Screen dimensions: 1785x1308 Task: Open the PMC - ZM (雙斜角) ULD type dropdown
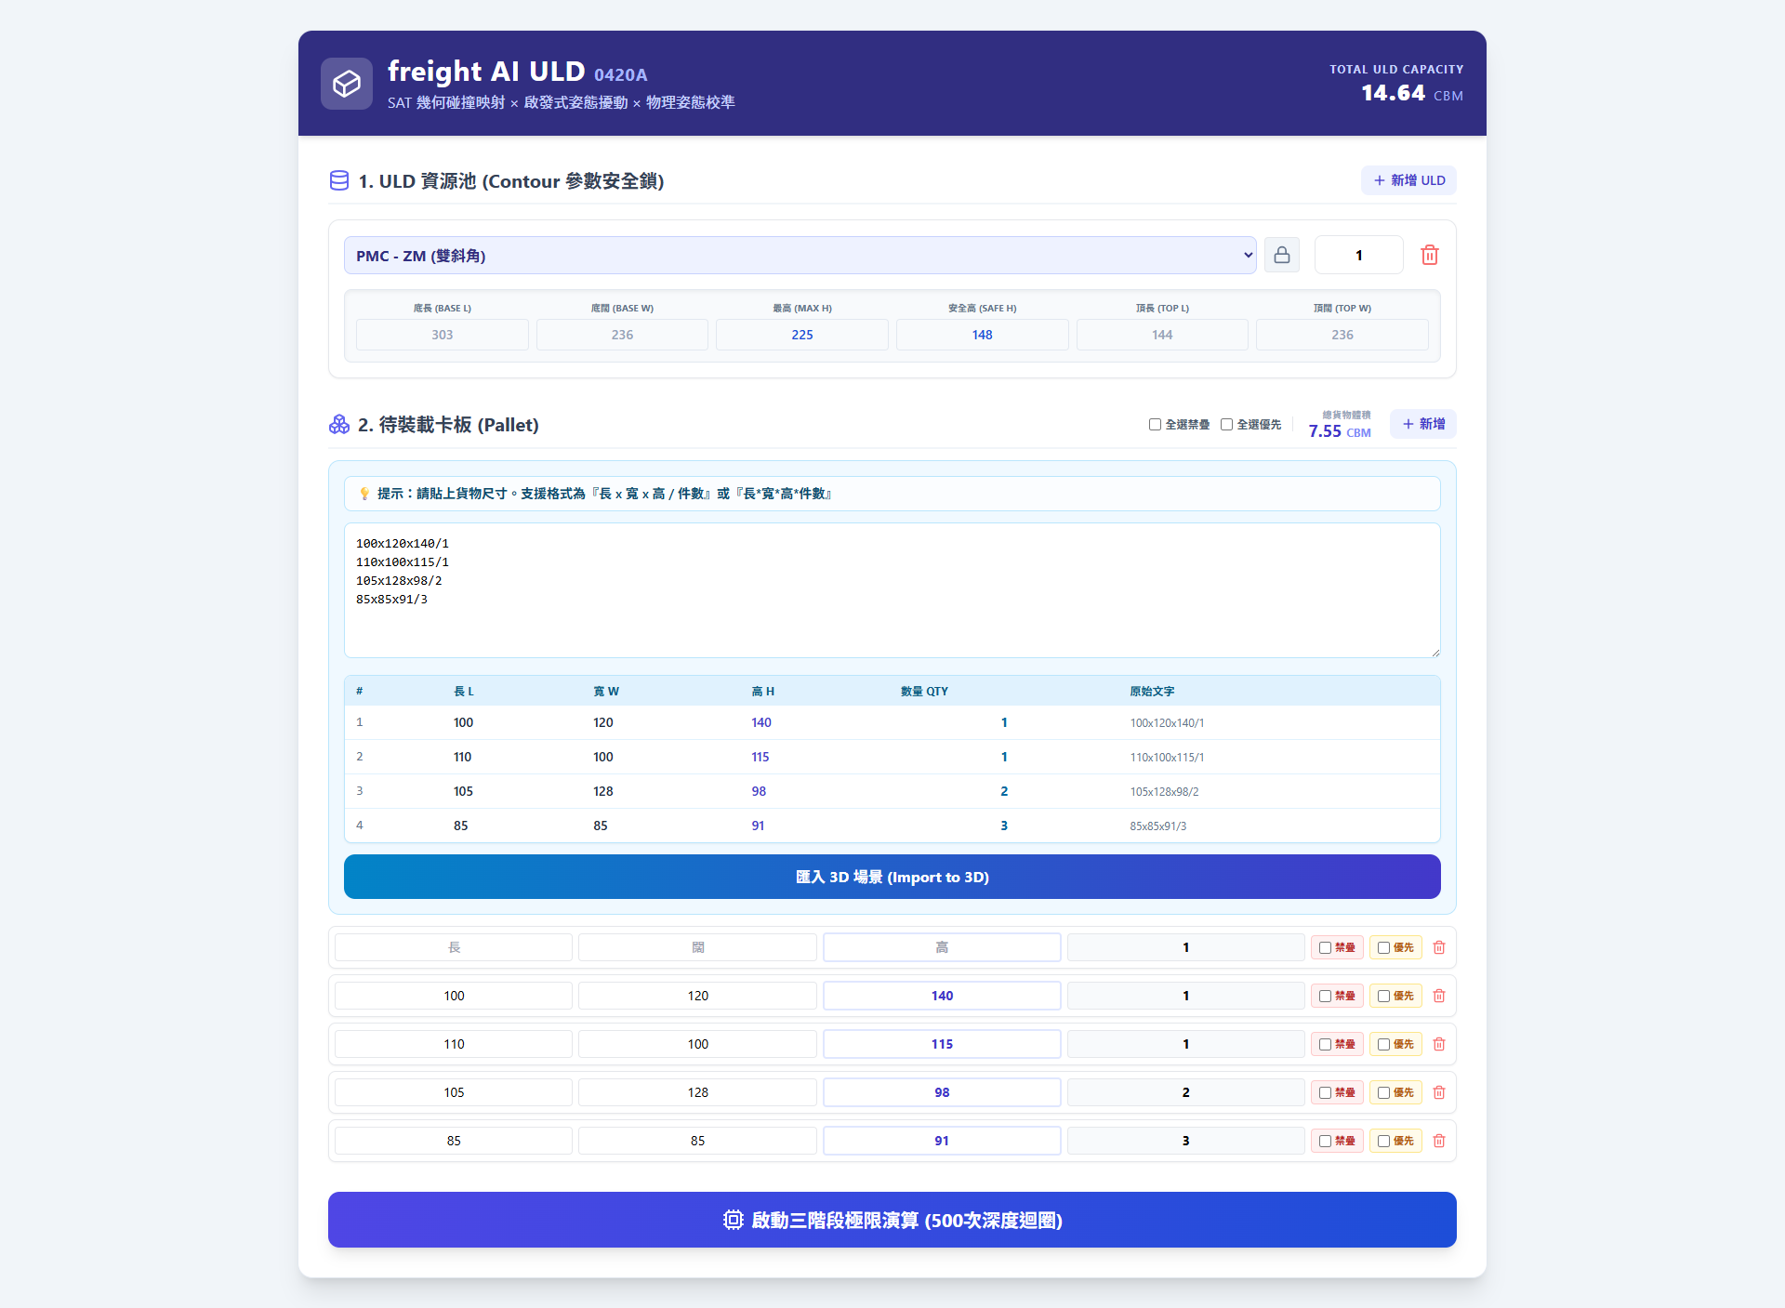(800, 256)
